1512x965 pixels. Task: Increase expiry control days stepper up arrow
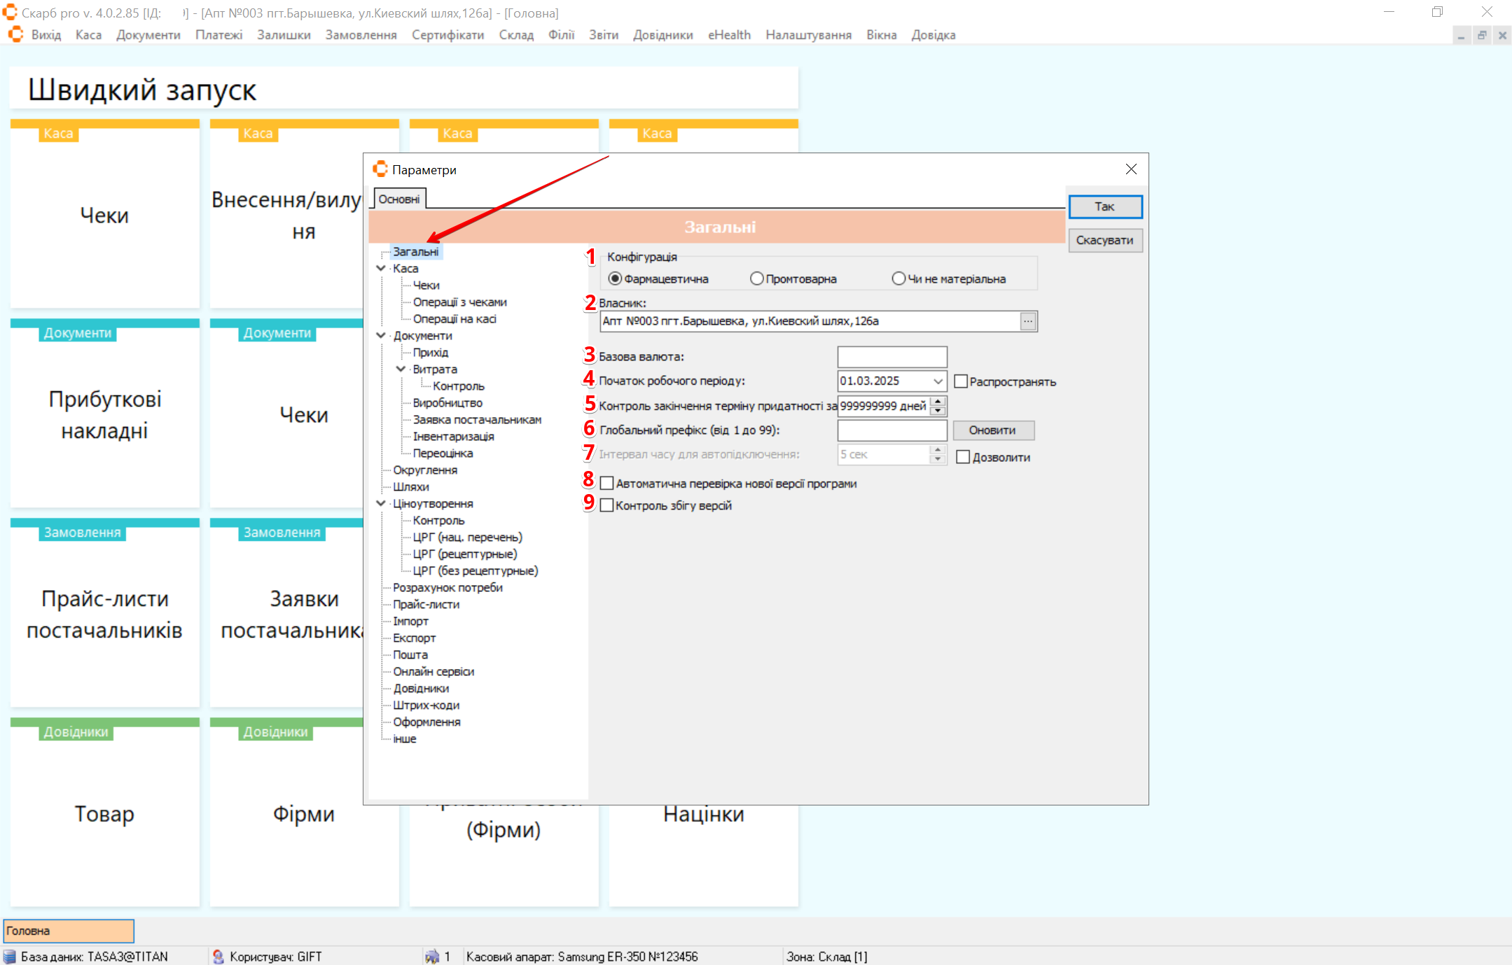pyautogui.click(x=938, y=401)
